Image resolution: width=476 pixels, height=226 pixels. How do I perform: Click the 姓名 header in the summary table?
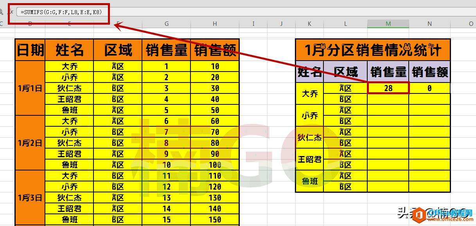[310, 72]
